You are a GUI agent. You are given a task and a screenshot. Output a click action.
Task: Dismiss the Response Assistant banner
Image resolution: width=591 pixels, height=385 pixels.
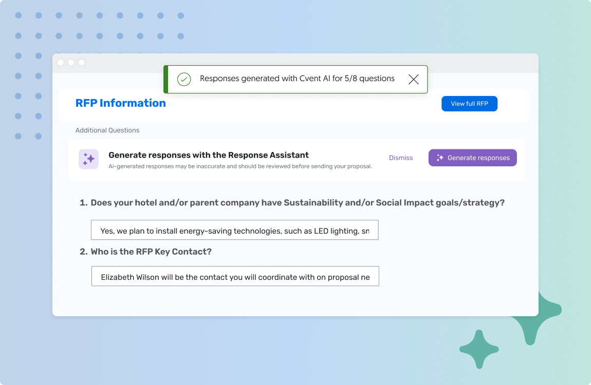tap(400, 158)
